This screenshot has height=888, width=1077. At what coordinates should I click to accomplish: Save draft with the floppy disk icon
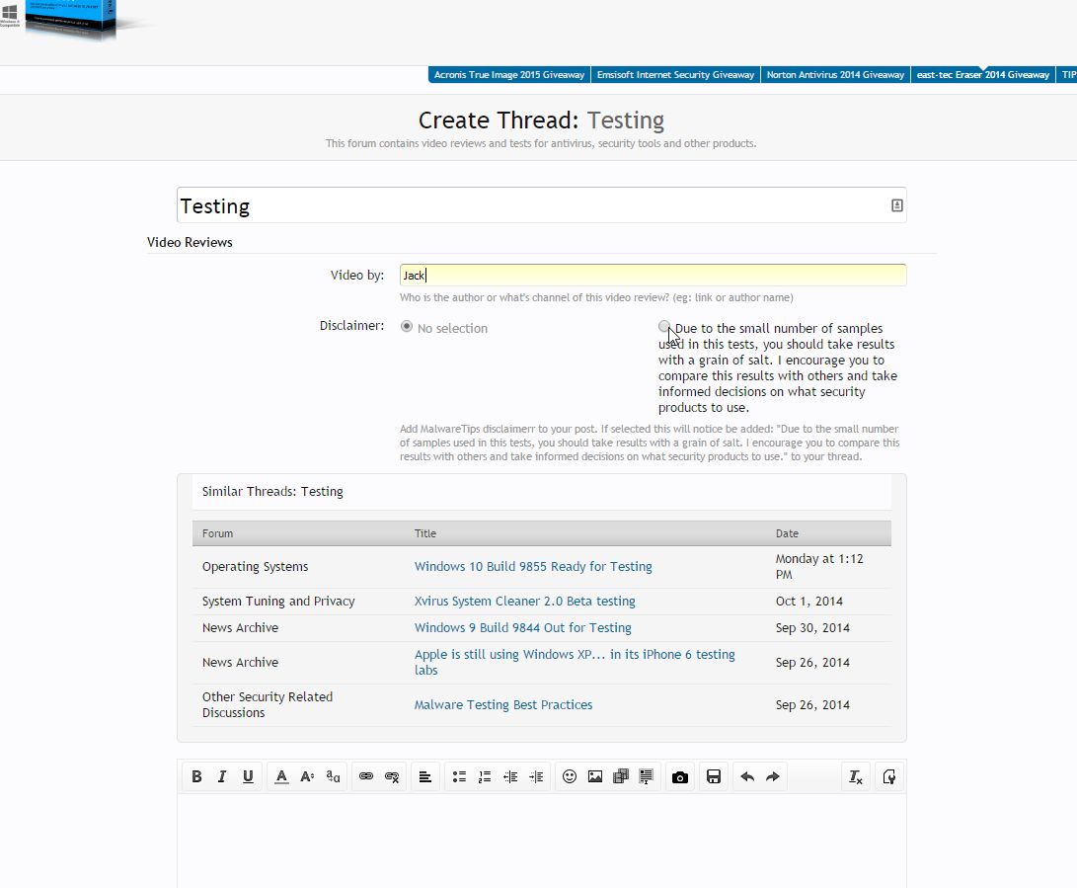tap(714, 776)
